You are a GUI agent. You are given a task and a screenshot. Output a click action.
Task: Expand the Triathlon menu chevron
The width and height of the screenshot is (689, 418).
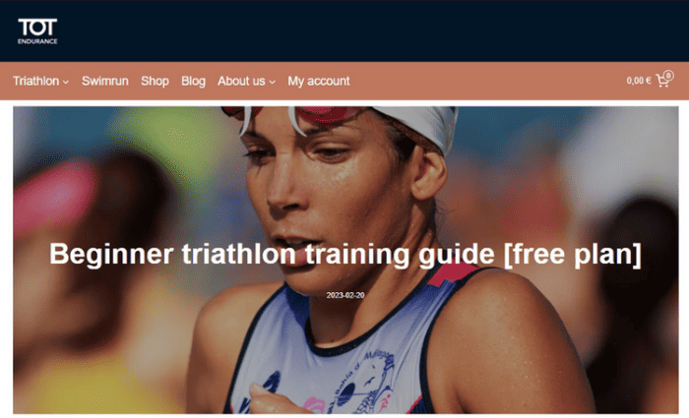66,82
